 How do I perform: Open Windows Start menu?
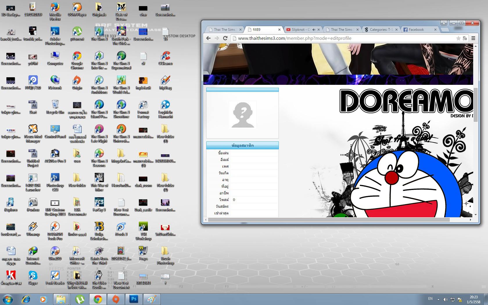click(8, 299)
